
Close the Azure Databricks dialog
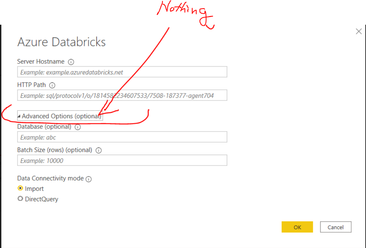[x=359, y=31]
